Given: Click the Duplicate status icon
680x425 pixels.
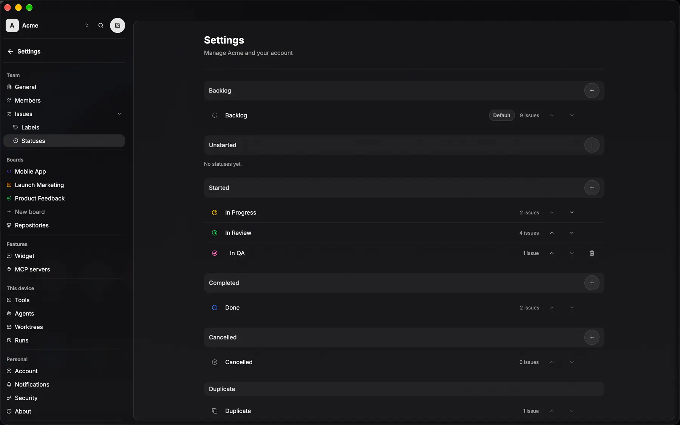Looking at the screenshot, I should [215, 411].
